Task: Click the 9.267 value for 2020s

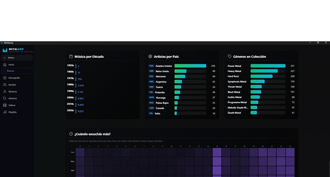Action: pos(81,112)
